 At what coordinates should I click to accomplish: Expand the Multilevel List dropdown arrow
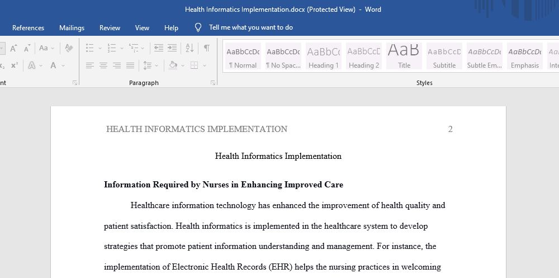point(143,48)
